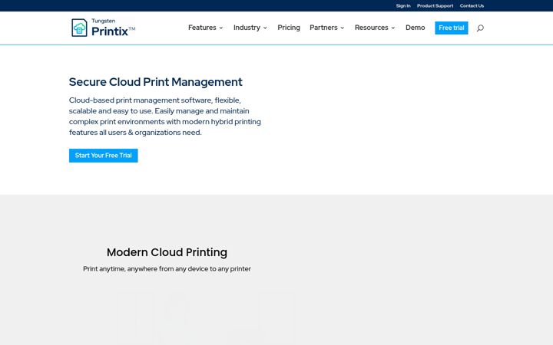
Task: Click the 'Cloud-based print management software' paragraph
Action: (x=165, y=117)
